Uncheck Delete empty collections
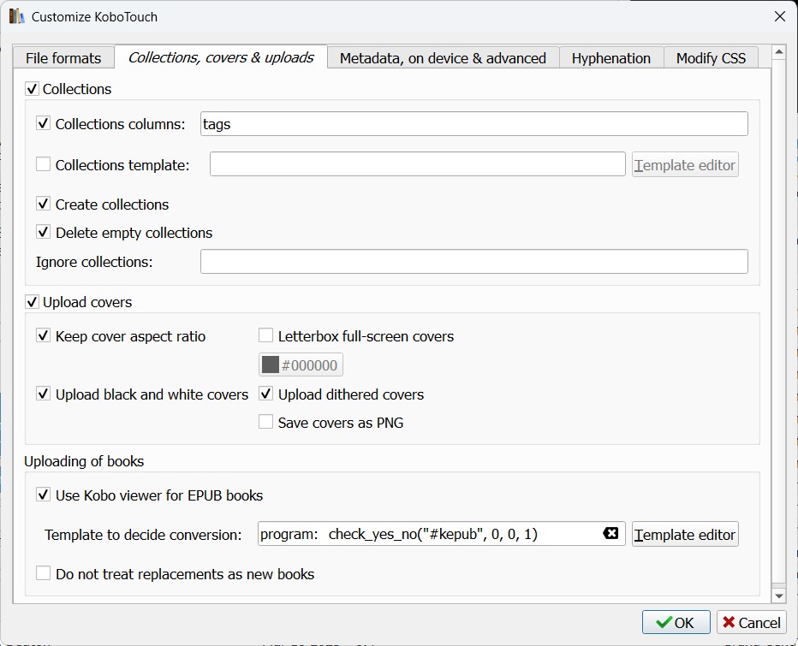Viewport: 798px width, 646px height. coord(44,233)
